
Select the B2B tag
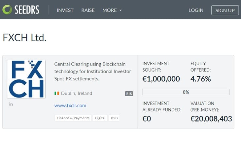pos(114,118)
